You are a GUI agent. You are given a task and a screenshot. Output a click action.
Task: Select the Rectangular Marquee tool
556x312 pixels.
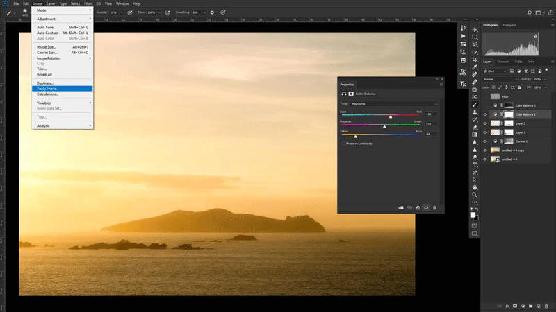tap(475, 37)
